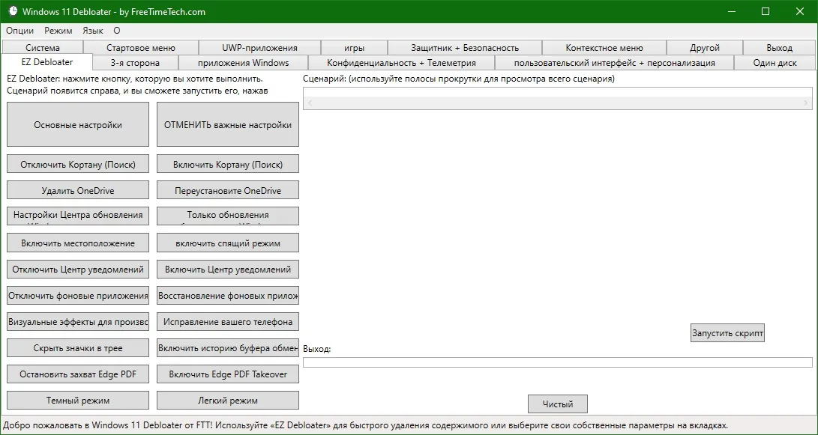Click the Windows 11 Debloater app icon in title bar
The width and height of the screenshot is (818, 435).
[13, 11]
